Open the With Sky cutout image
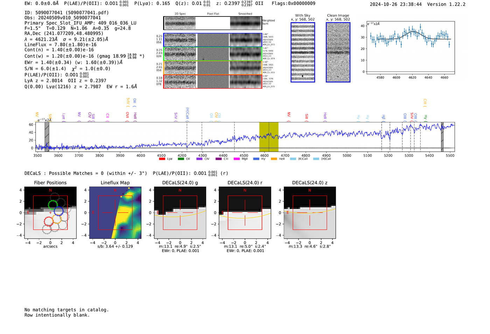 (x=303, y=52)
